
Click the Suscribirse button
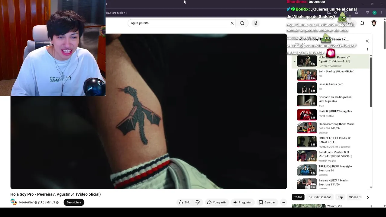[x=74, y=202]
